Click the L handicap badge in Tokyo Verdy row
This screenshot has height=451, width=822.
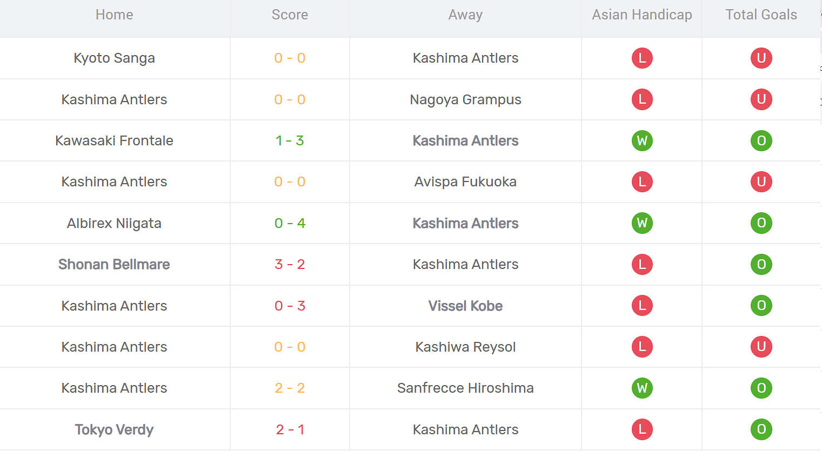point(642,429)
